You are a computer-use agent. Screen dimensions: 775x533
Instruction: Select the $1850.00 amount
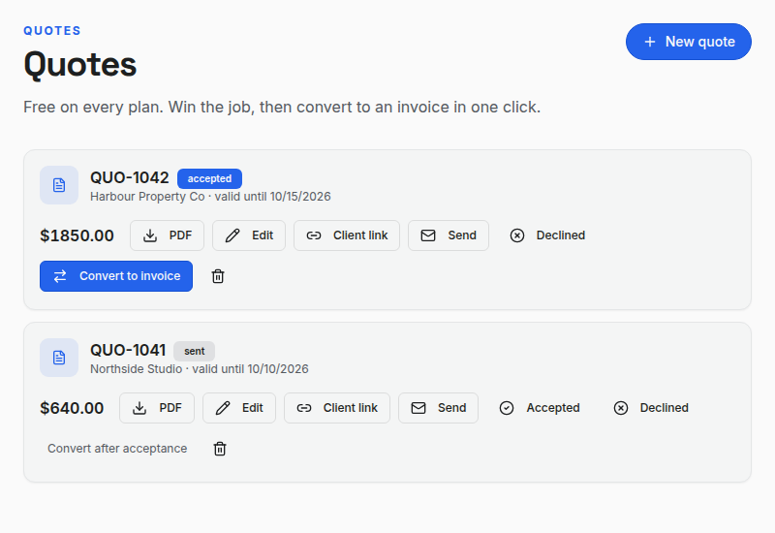click(77, 235)
